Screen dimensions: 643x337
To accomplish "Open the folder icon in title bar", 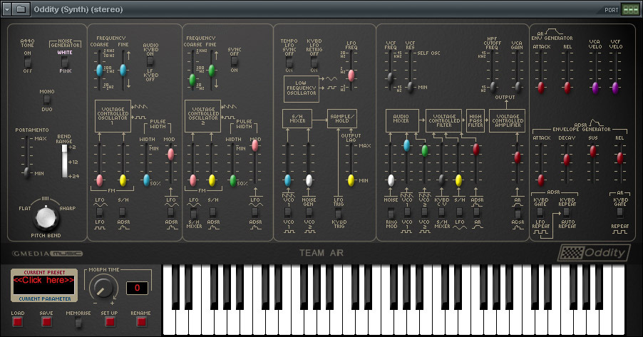I will (21, 9).
